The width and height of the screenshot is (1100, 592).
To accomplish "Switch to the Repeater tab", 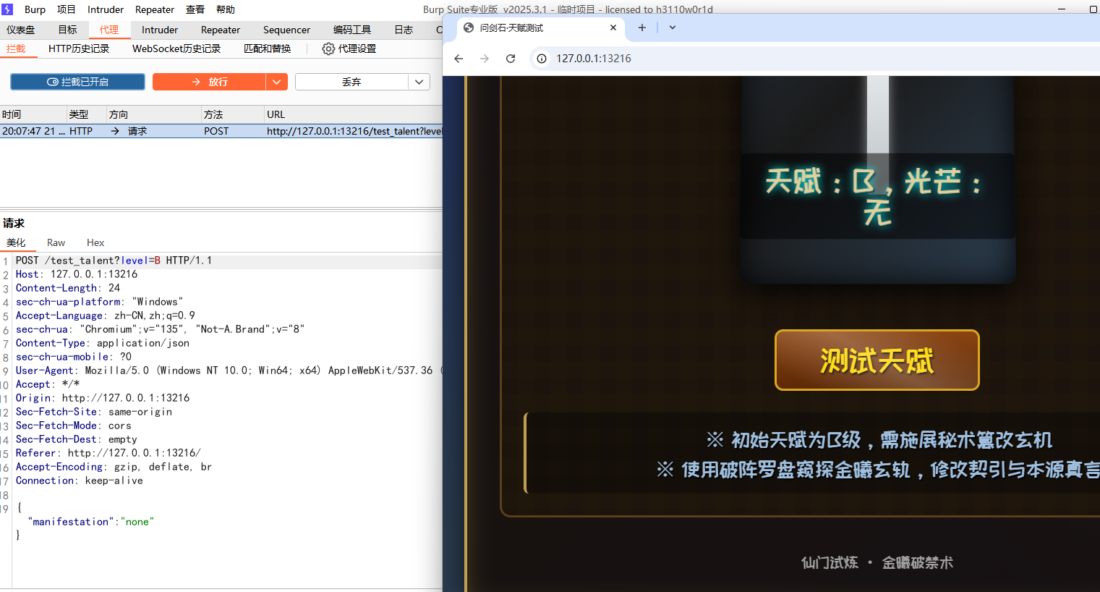I will (220, 30).
